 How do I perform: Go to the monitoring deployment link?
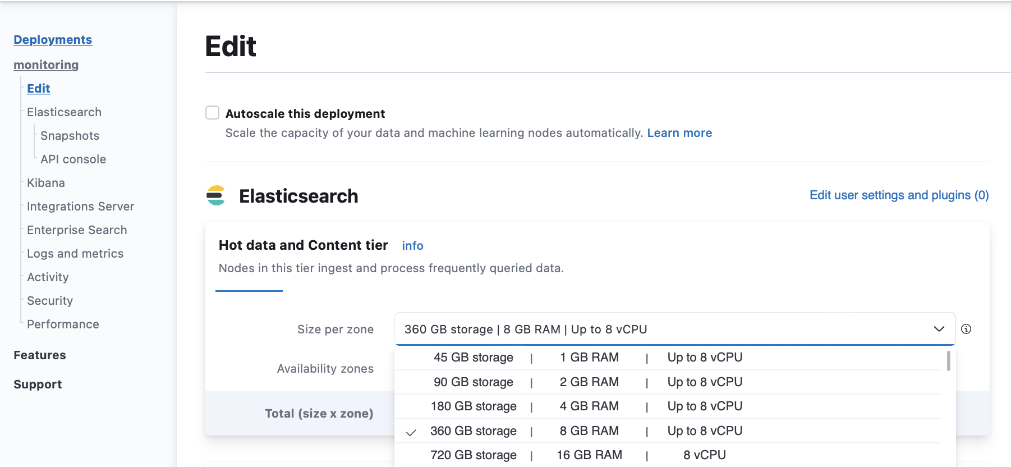46,65
